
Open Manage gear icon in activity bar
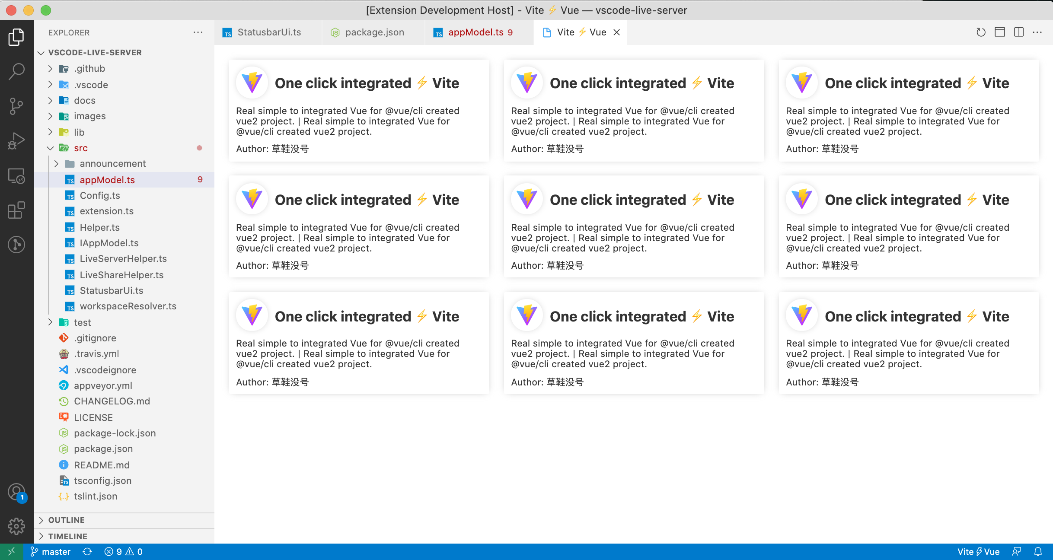coord(16,526)
